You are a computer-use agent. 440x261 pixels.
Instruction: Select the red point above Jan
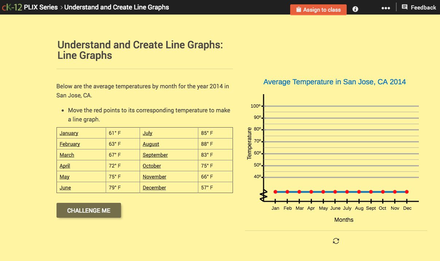coord(276,192)
